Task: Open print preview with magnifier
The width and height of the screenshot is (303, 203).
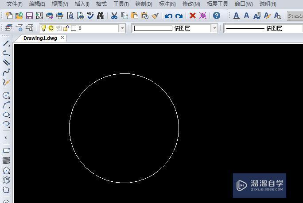Action: [x=70, y=15]
